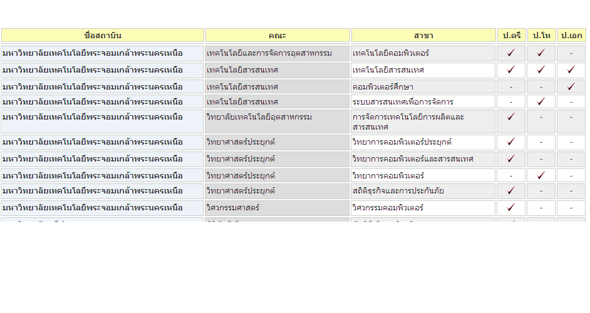The image size is (590, 313).
Task: Select สาขา cell สถิติธุรกิจและการประกันภัย
Action: pos(423,191)
